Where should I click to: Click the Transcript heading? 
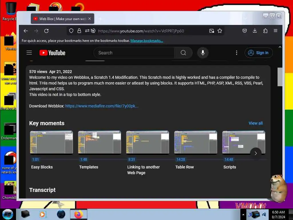(42, 190)
